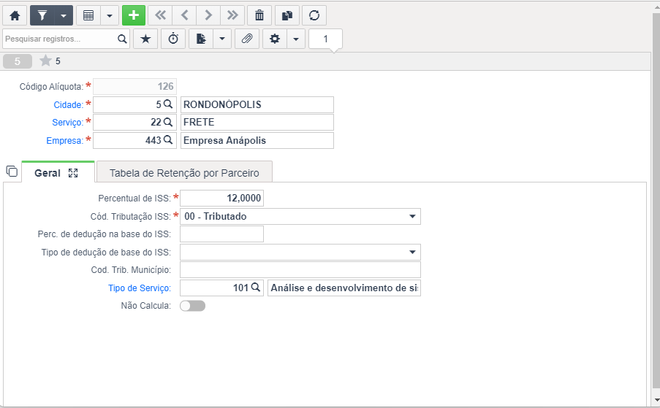
Task: Click the page number field showing 1
Action: pos(325,39)
